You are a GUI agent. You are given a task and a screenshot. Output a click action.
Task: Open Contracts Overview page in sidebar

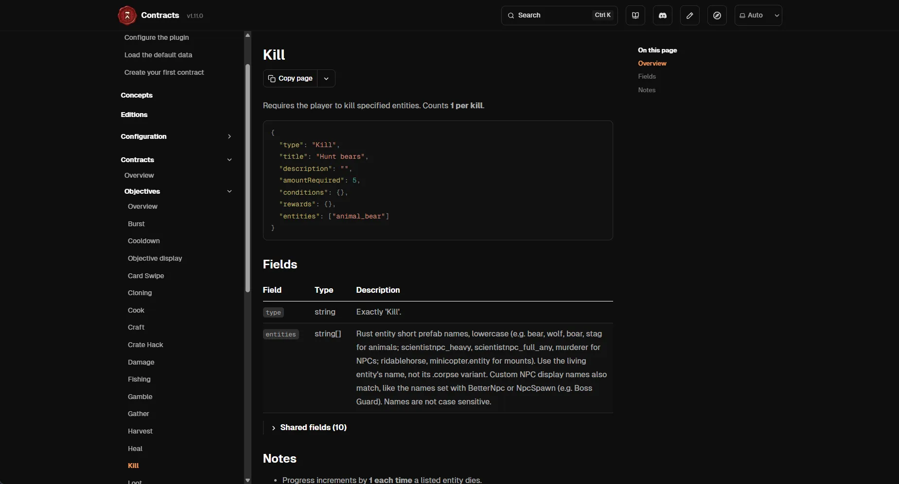click(139, 175)
